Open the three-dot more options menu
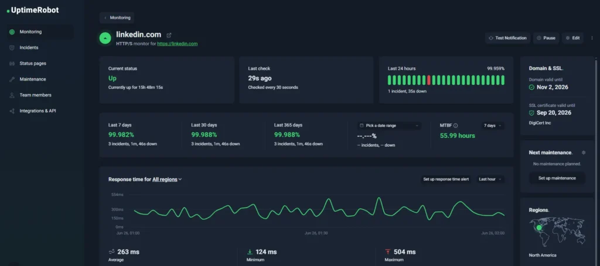The image size is (600, 266). (x=592, y=38)
